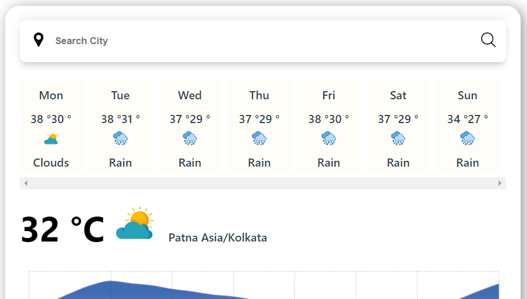The width and height of the screenshot is (527, 299).
Task: Click Wednesday's rain cloud icon
Action: (190, 139)
